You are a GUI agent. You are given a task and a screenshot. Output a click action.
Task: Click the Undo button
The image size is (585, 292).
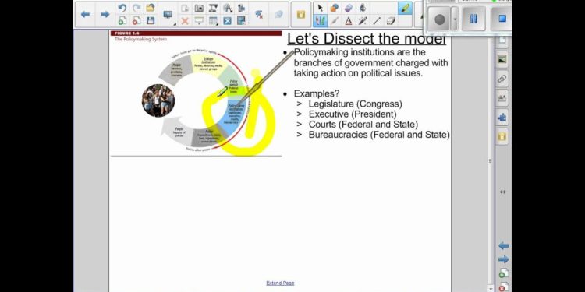click(x=122, y=8)
